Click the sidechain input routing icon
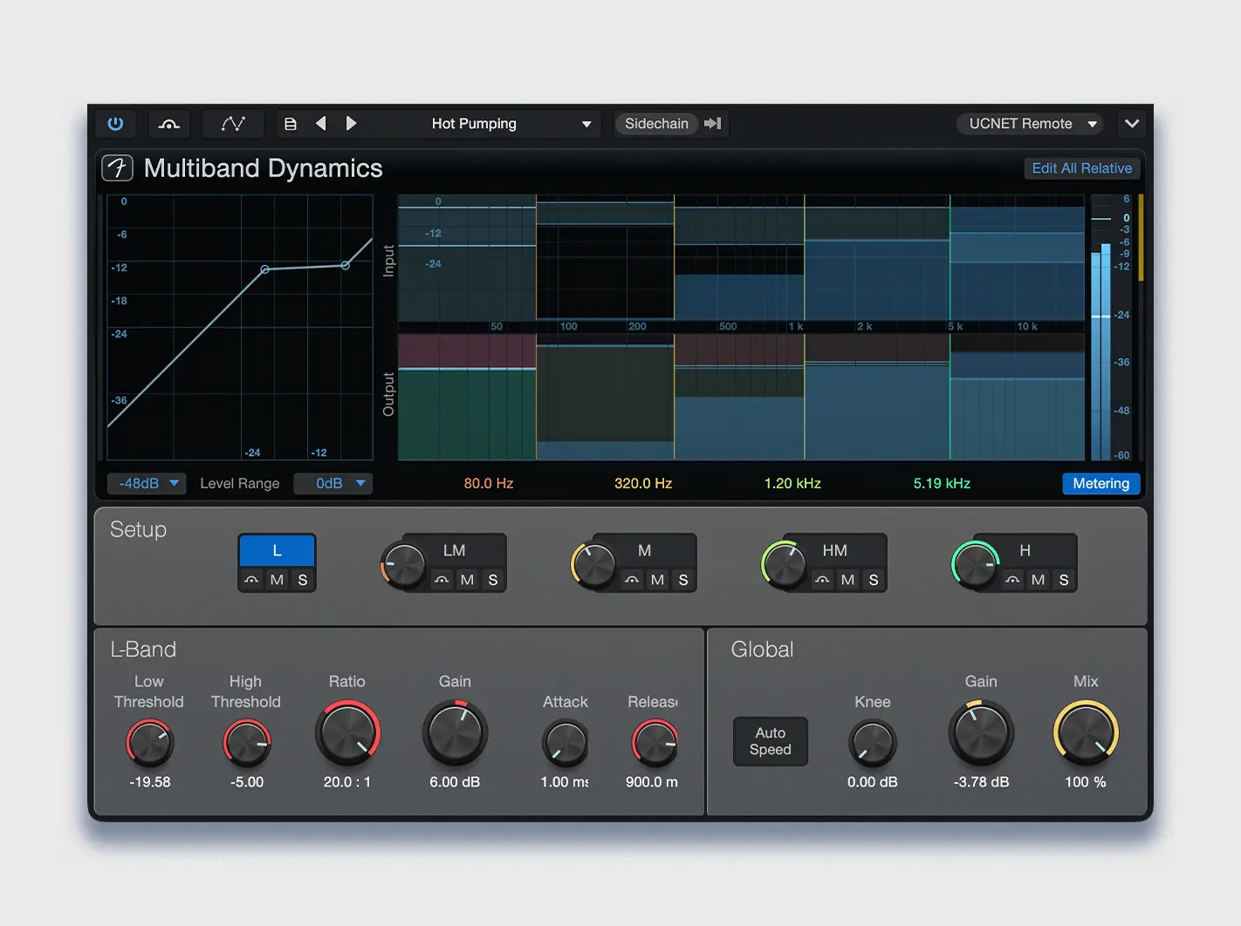 712,123
